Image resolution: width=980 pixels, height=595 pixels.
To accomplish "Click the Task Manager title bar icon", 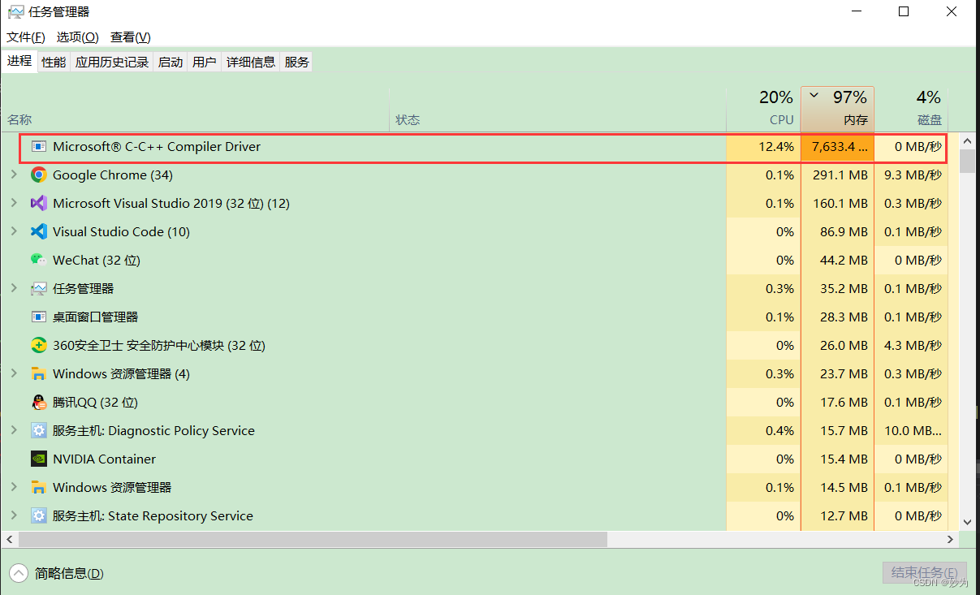I will coord(15,12).
